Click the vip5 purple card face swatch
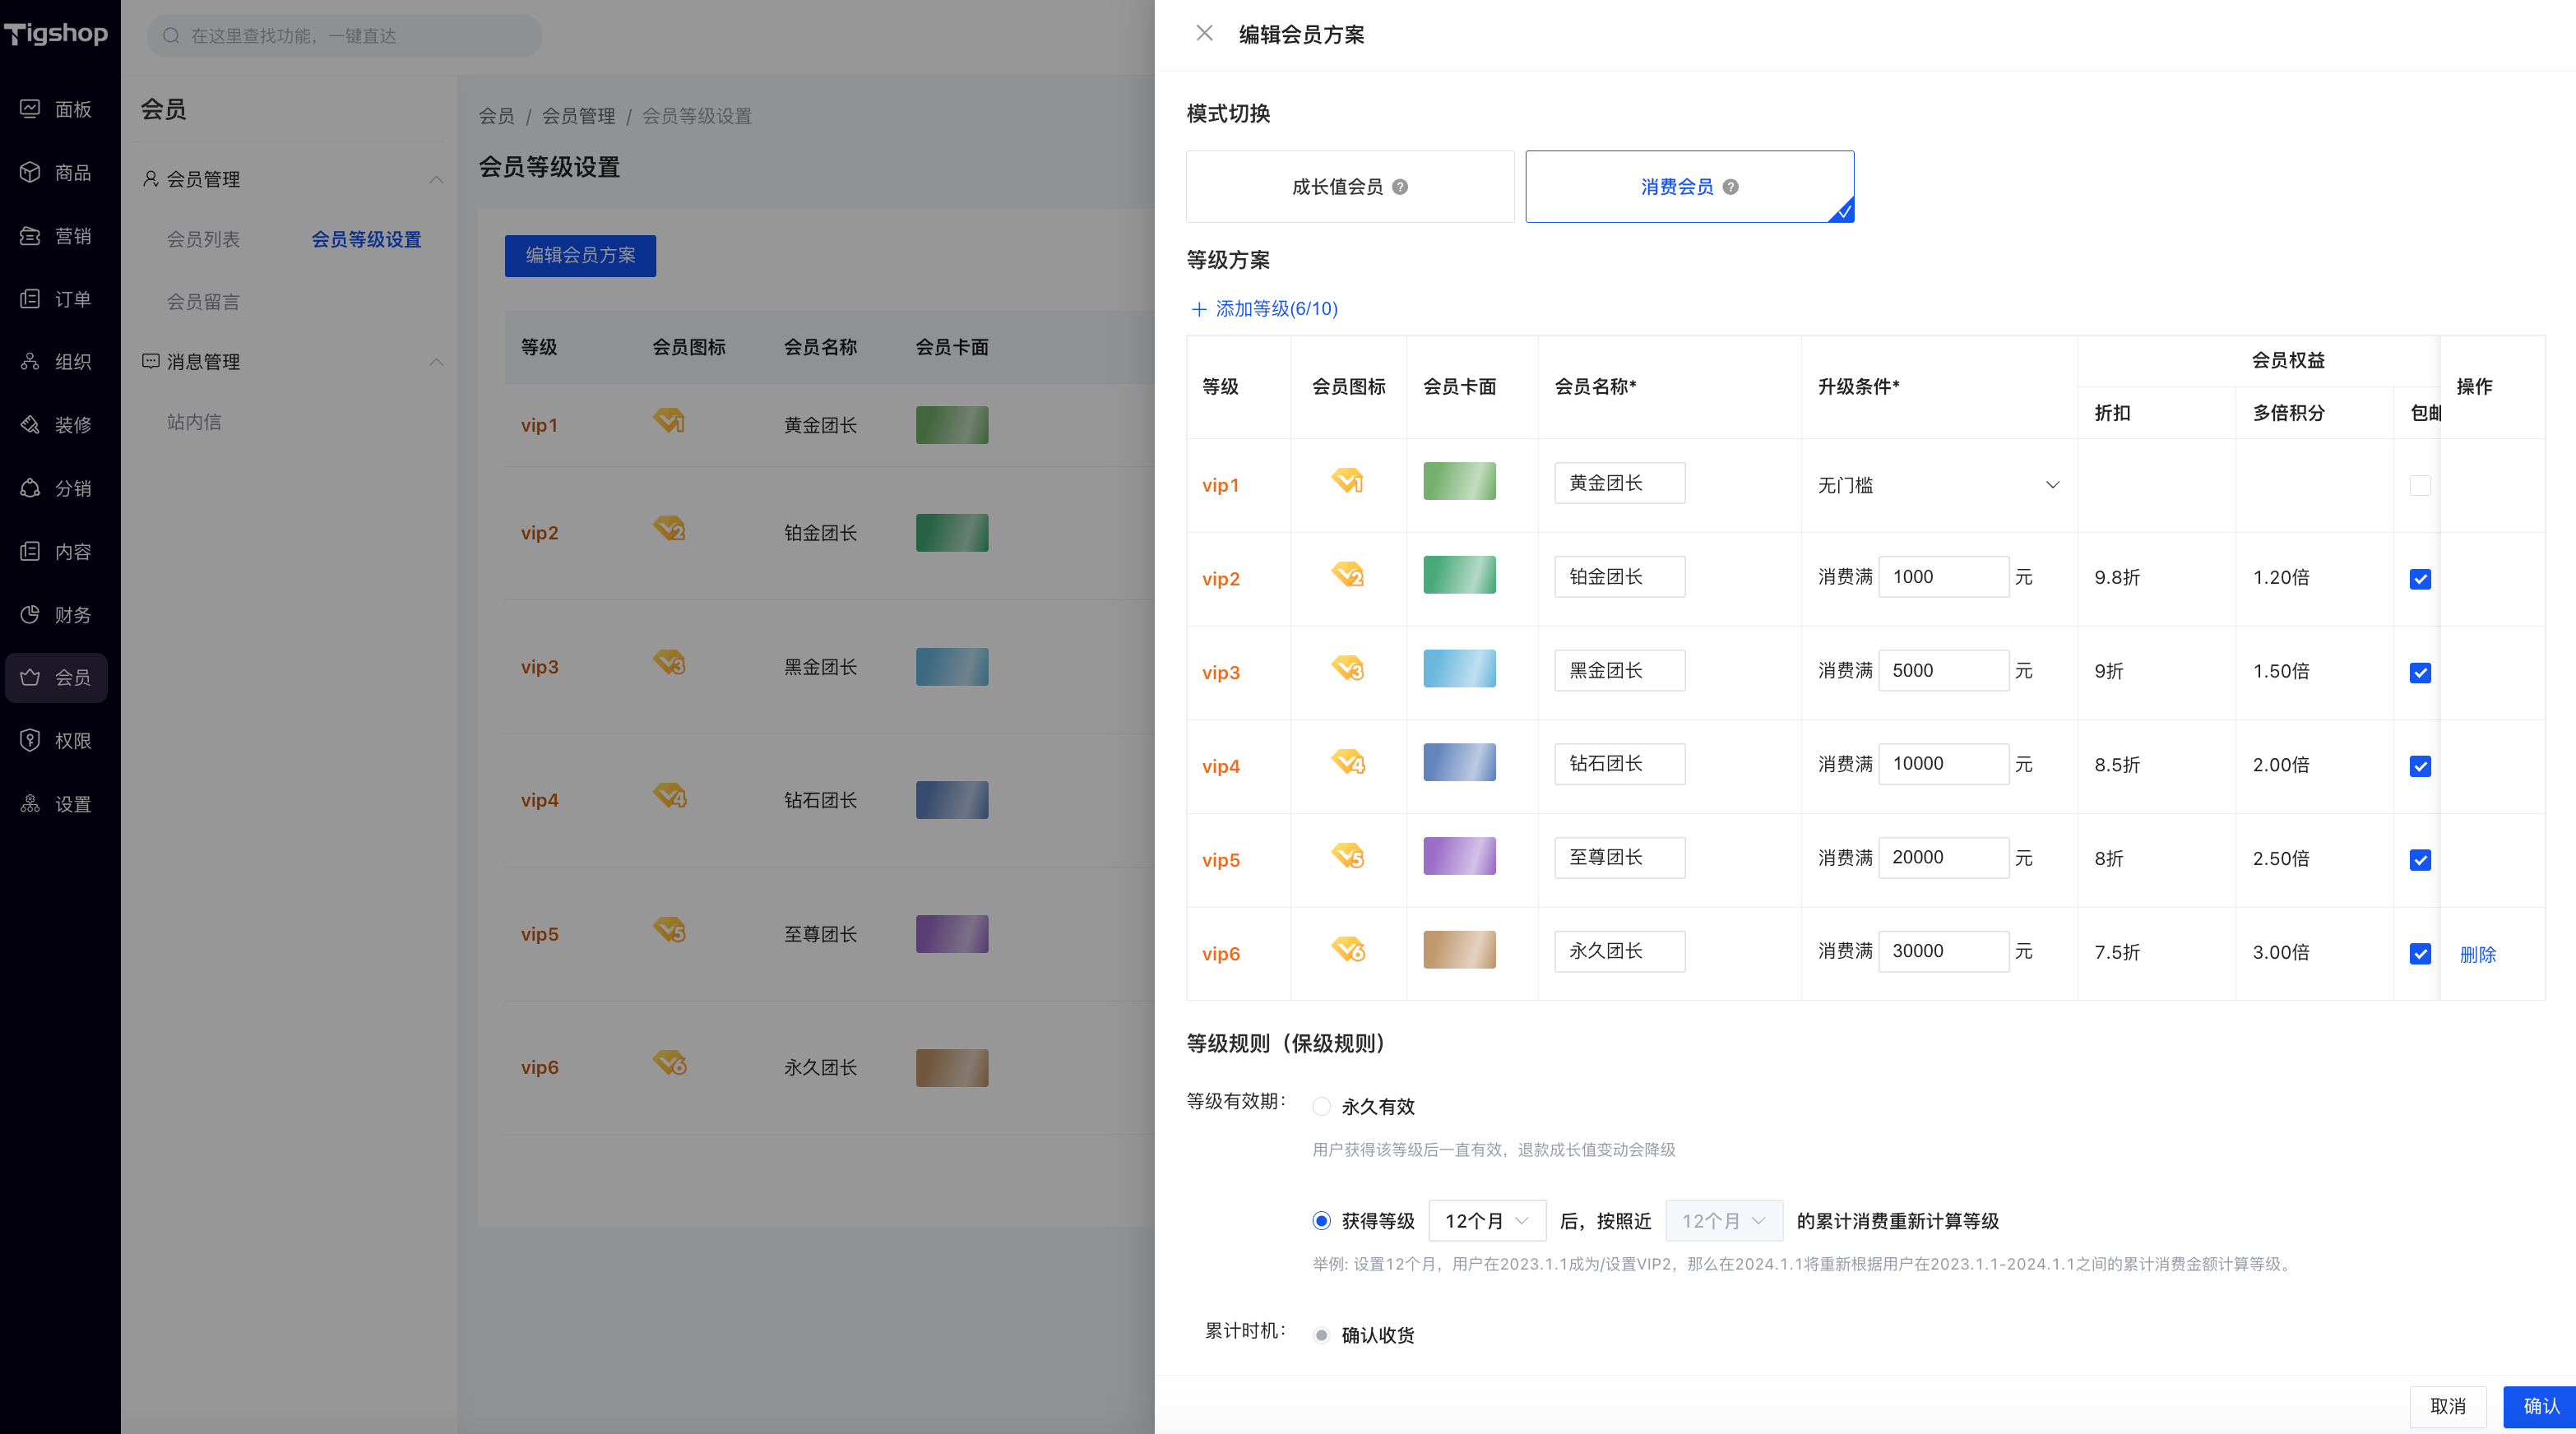The width and height of the screenshot is (2576, 1434). pyautogui.click(x=1458, y=856)
